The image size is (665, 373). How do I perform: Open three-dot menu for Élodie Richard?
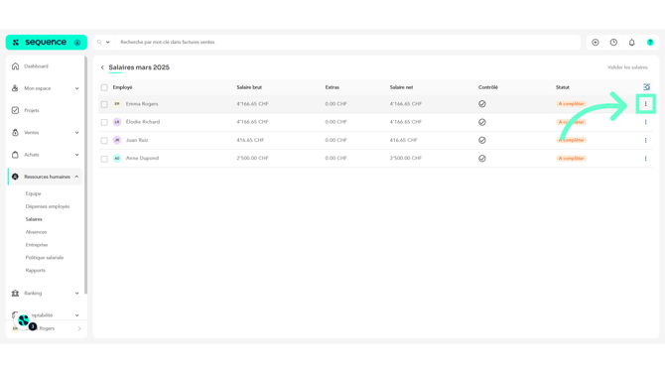[645, 122]
